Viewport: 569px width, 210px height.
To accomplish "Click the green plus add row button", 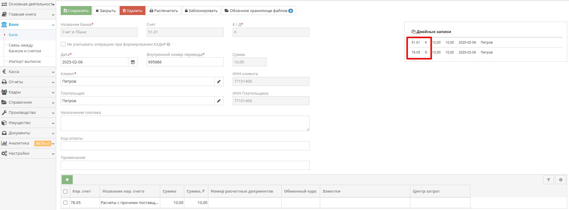I will (67, 180).
